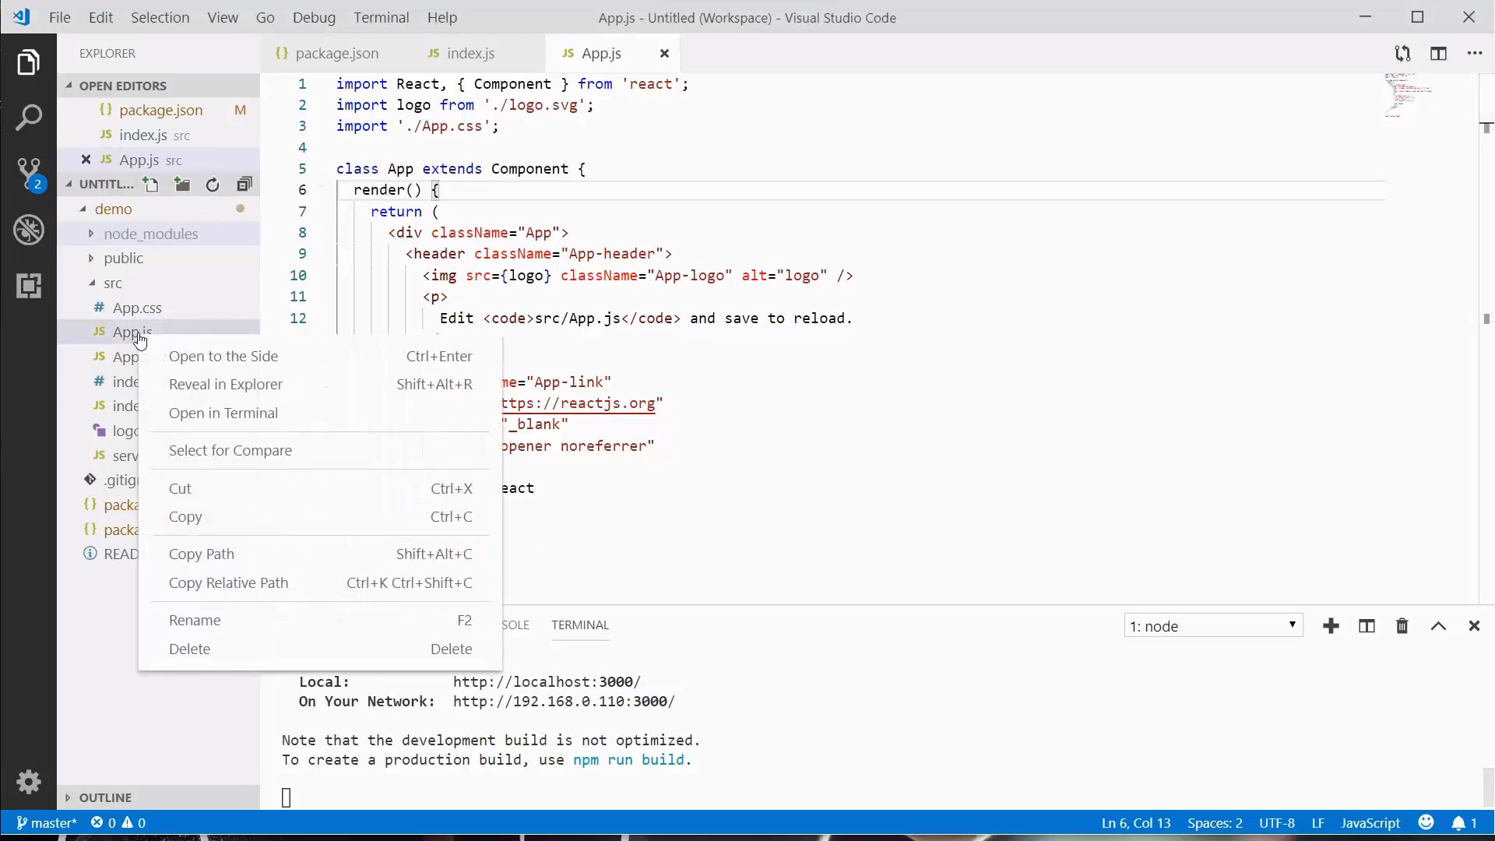Kill the terminal with the trash icon
The width and height of the screenshot is (1495, 841).
pos(1402,626)
